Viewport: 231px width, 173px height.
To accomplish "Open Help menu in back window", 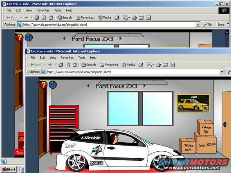I will pos(69,10).
